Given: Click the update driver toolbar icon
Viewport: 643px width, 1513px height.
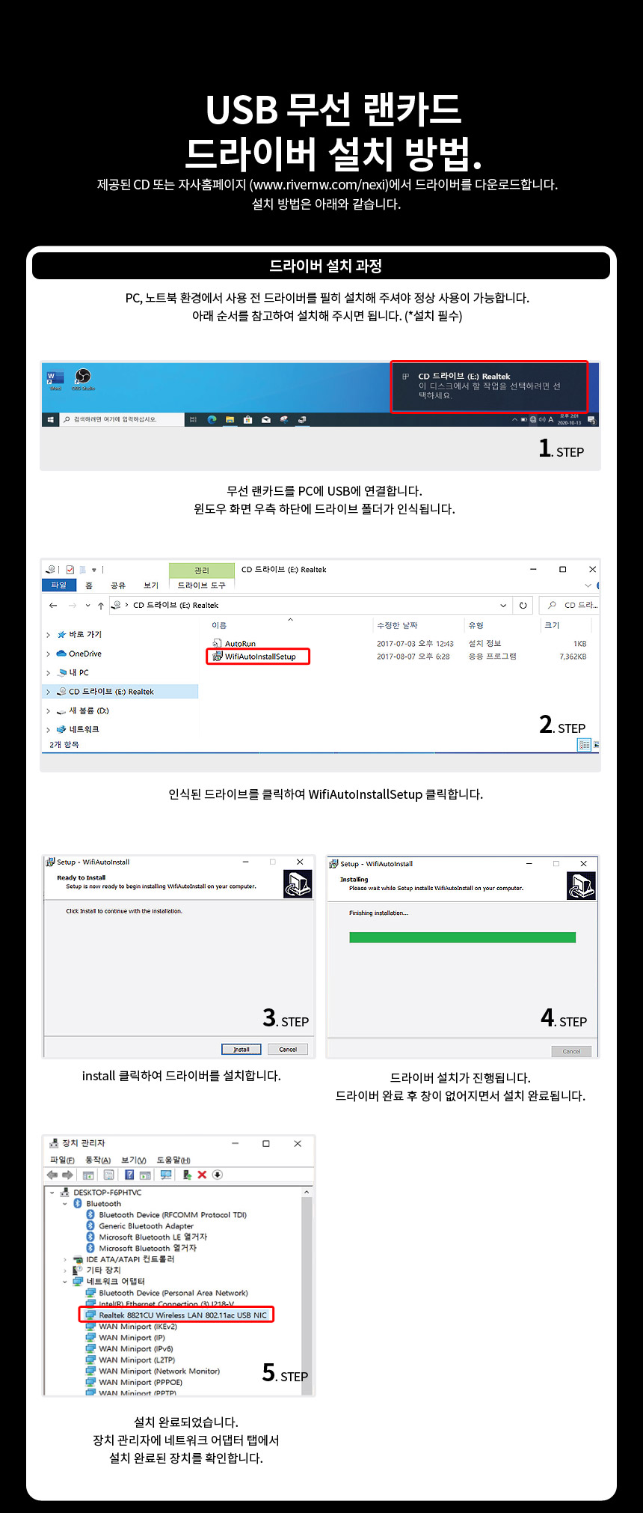Looking at the screenshot, I should click(x=187, y=1175).
